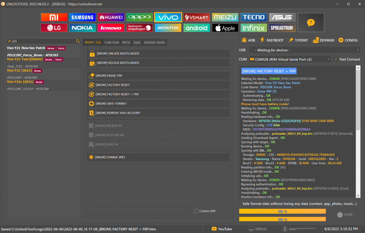Switch to the DIAG tab
Viewport: 365px width, 233px height.
[137, 43]
